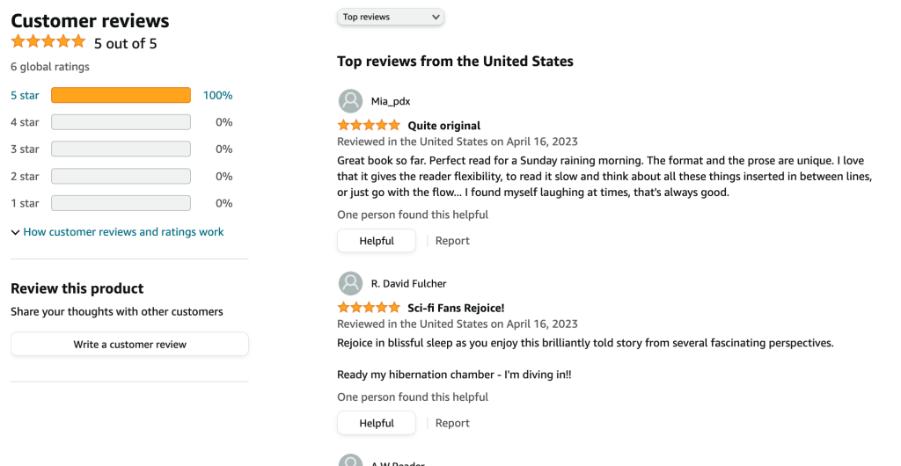The height and width of the screenshot is (466, 901).
Task: Mark Mia_pdx review as Helpful
Action: pyautogui.click(x=376, y=241)
